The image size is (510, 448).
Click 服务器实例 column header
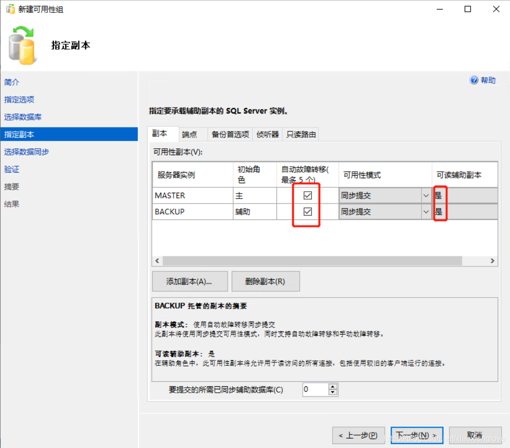[x=192, y=175]
